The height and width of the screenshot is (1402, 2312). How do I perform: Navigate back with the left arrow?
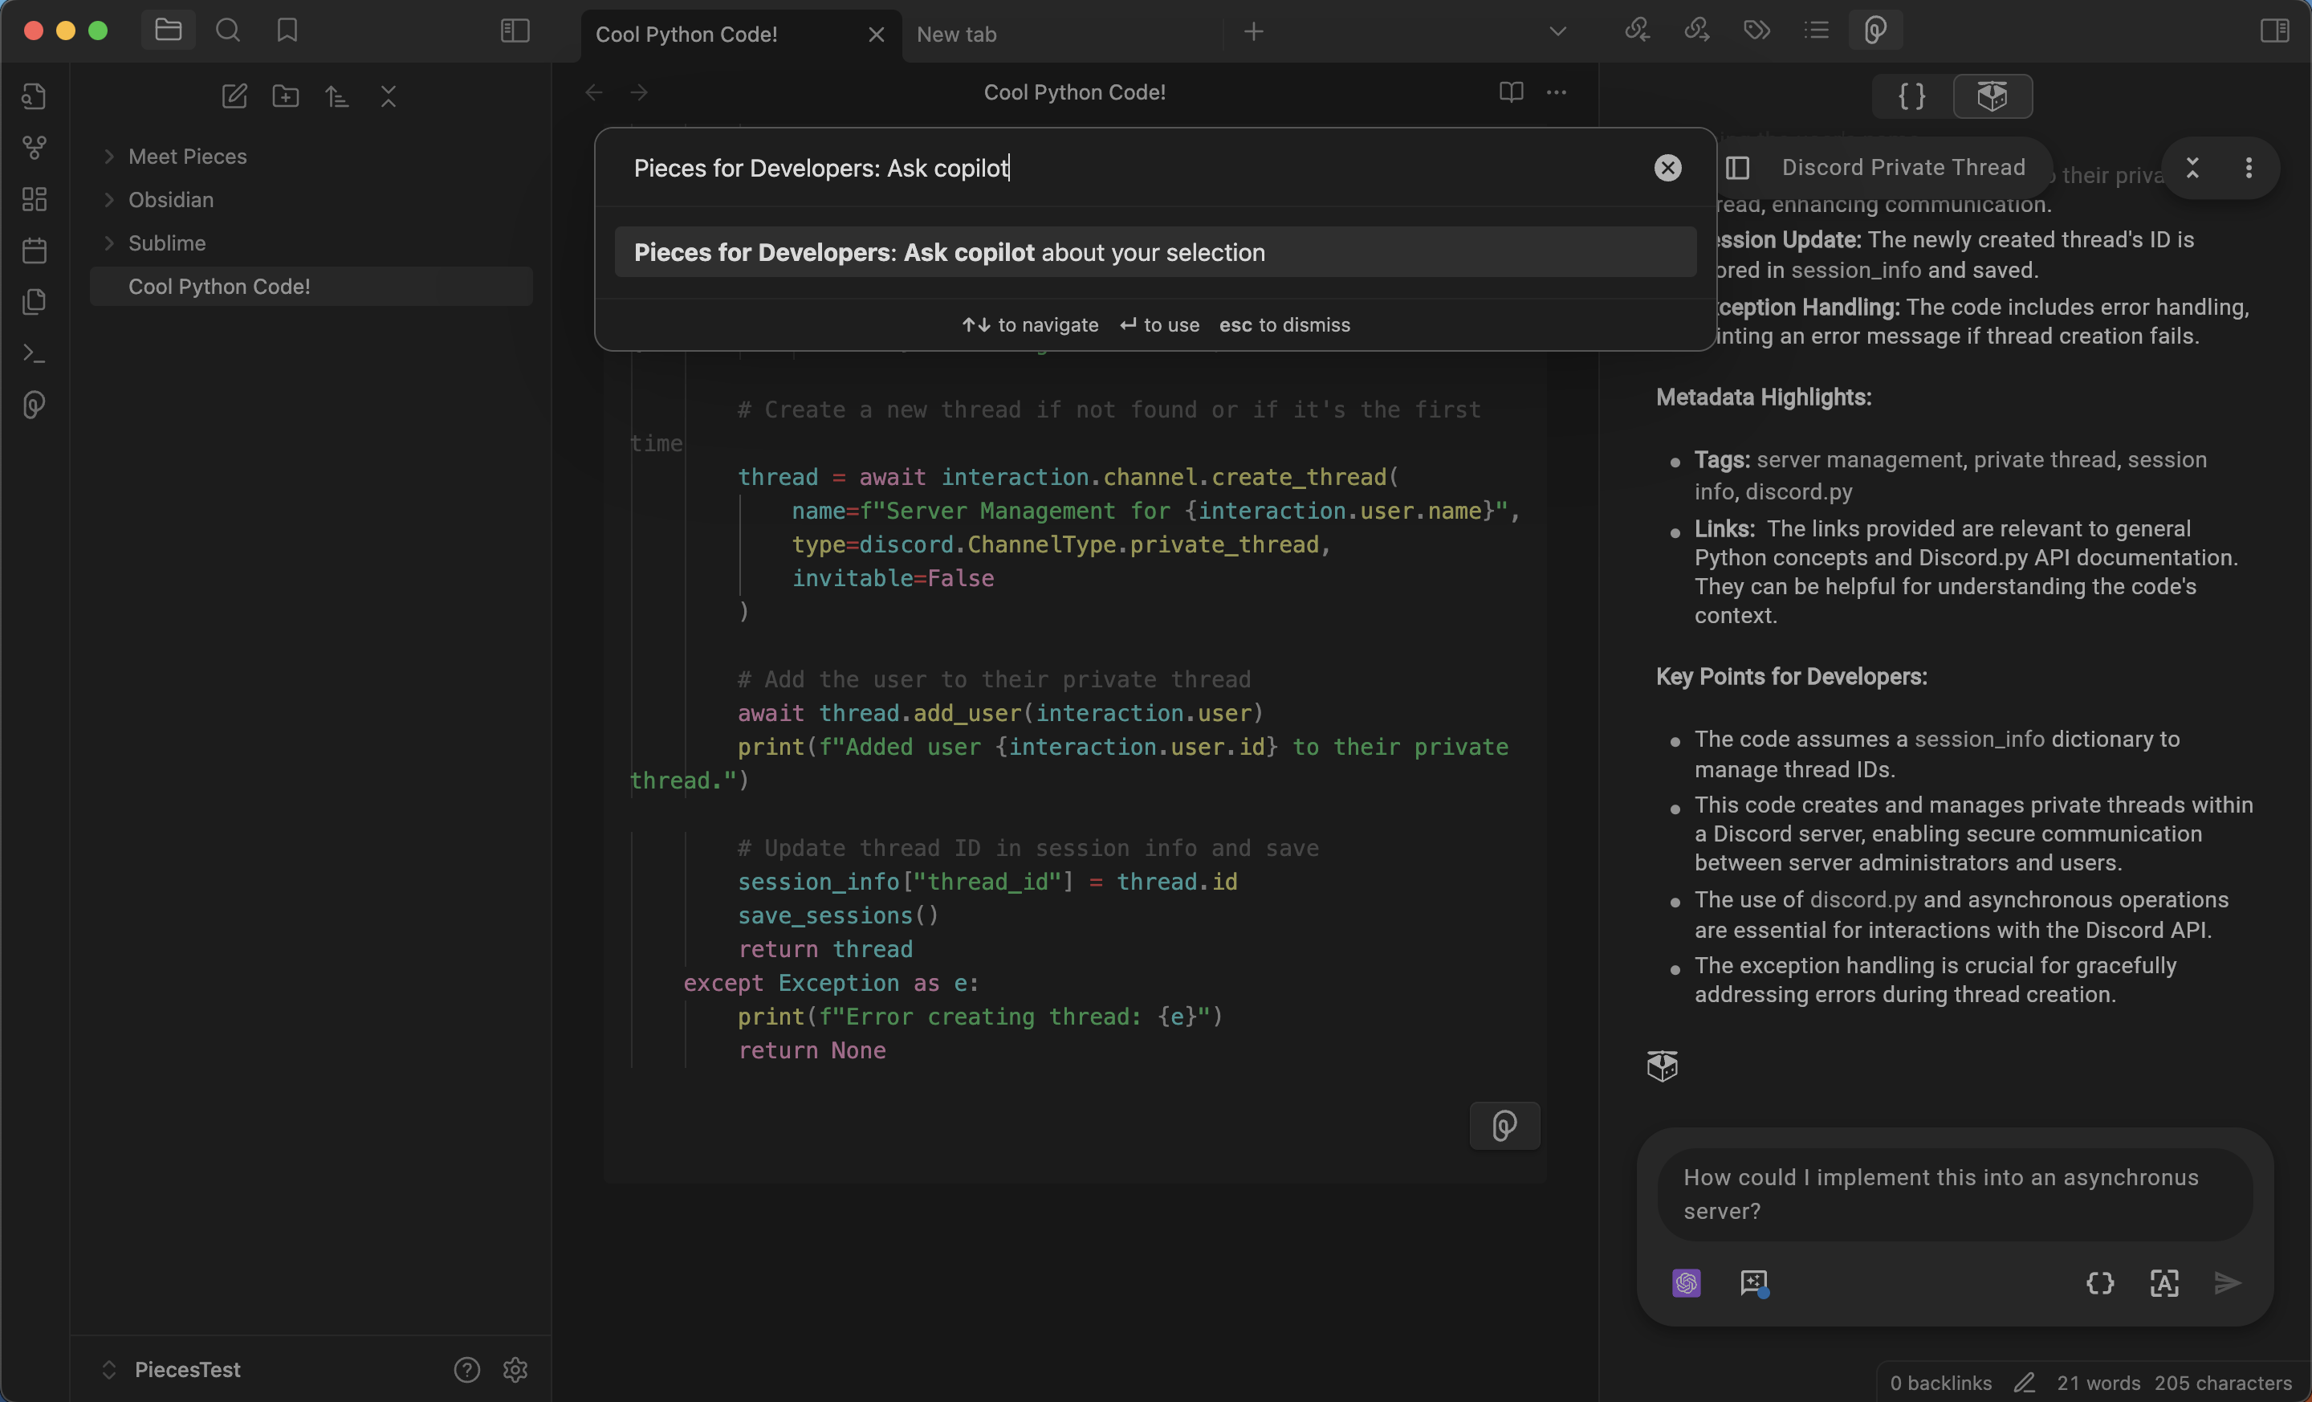point(594,92)
